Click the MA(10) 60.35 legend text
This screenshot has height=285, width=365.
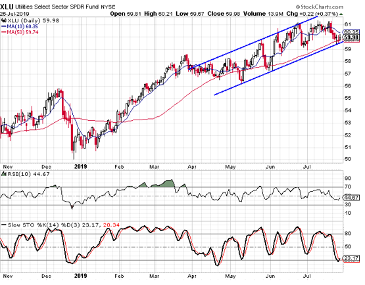[22, 26]
